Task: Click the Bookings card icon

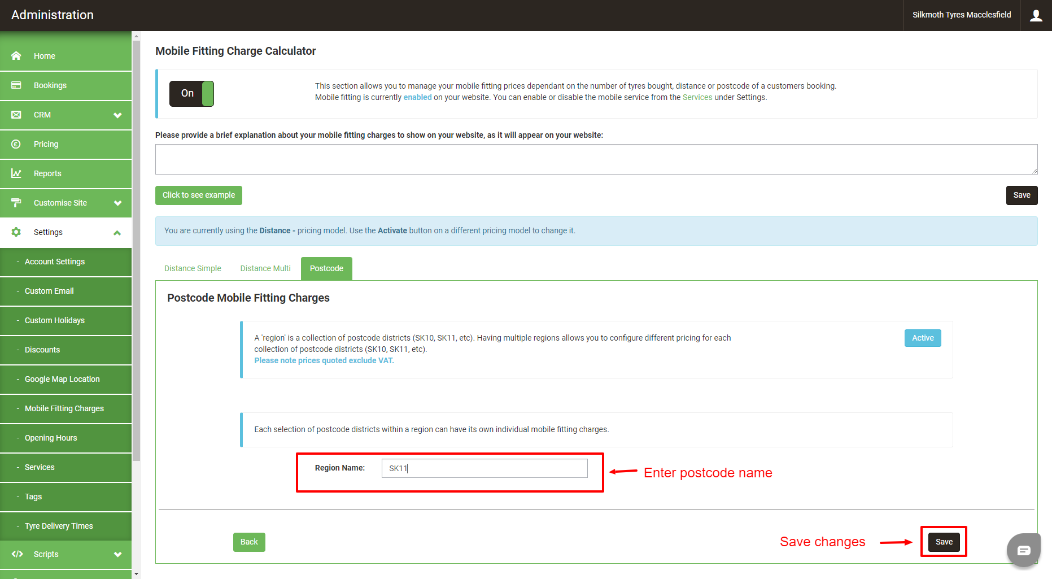Action: (x=16, y=85)
